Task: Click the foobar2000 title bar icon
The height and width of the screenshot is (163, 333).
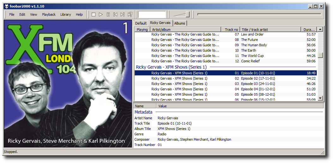Action: (7, 6)
